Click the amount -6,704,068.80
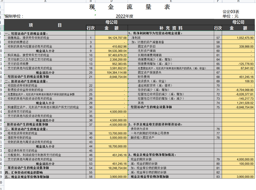Screen dimensions: 256x190 (244, 90)
